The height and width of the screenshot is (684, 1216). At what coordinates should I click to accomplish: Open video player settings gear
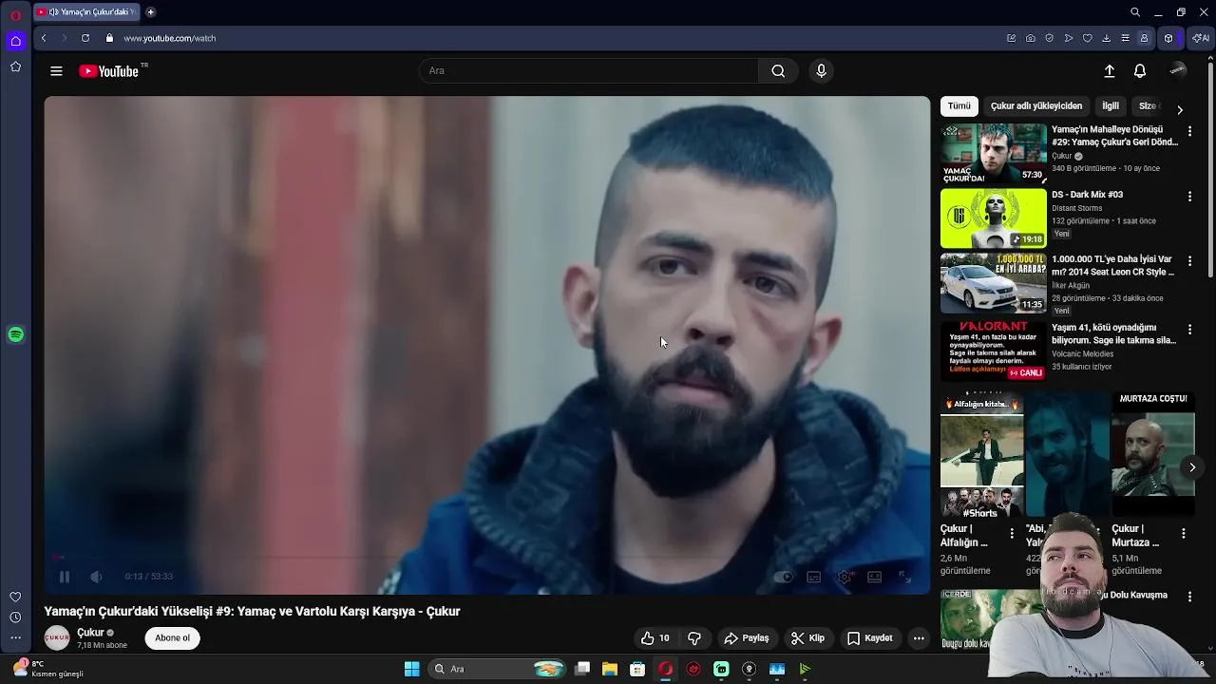pyautogui.click(x=845, y=577)
